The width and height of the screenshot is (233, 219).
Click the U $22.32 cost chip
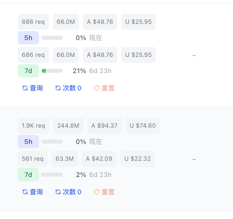[138, 159]
